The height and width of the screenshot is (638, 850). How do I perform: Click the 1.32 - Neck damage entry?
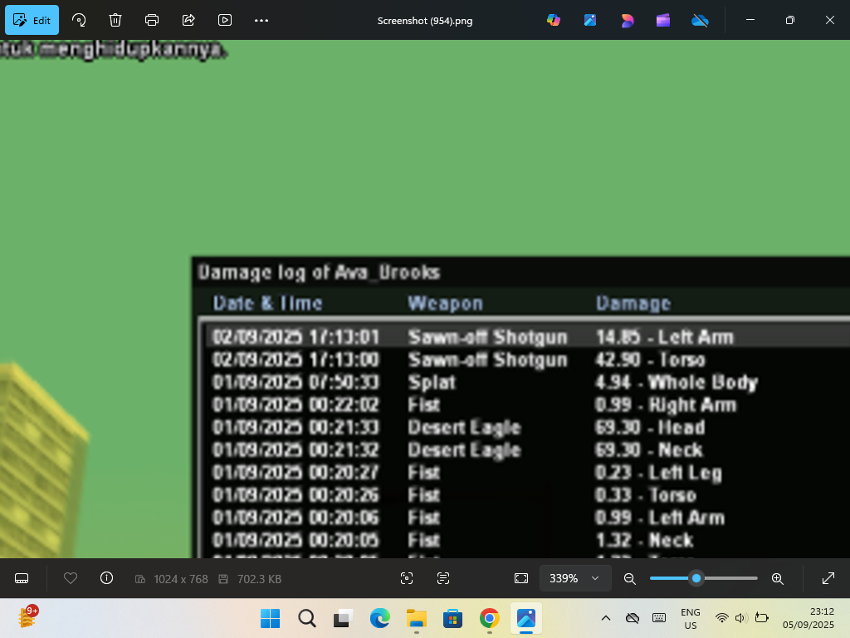coord(644,540)
